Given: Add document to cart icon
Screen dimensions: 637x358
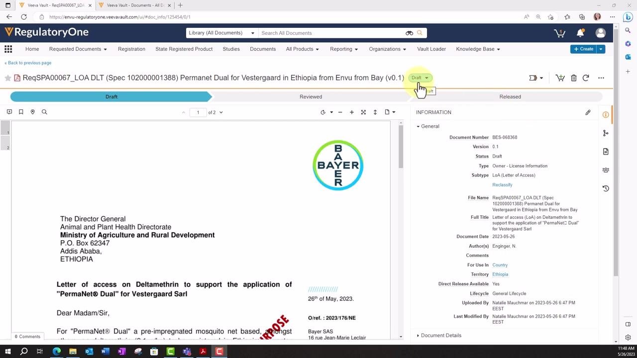Looking at the screenshot, I should 560,78.
